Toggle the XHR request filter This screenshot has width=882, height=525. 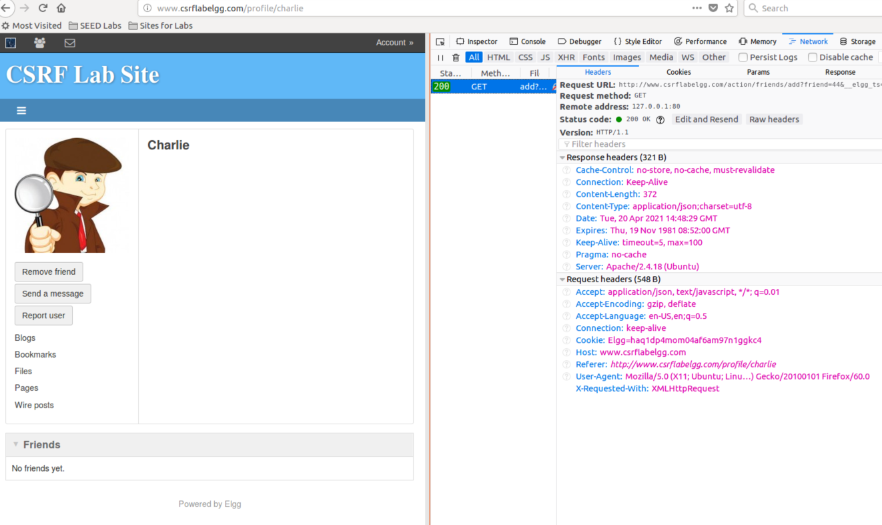point(566,57)
